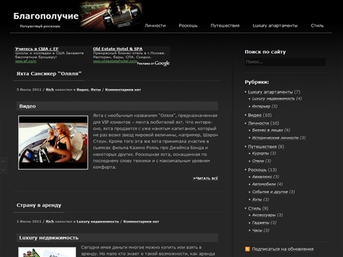Open post title Яхта Сансикер "Оляля"
Viewport: 343px width, 257px height.
click(x=49, y=74)
